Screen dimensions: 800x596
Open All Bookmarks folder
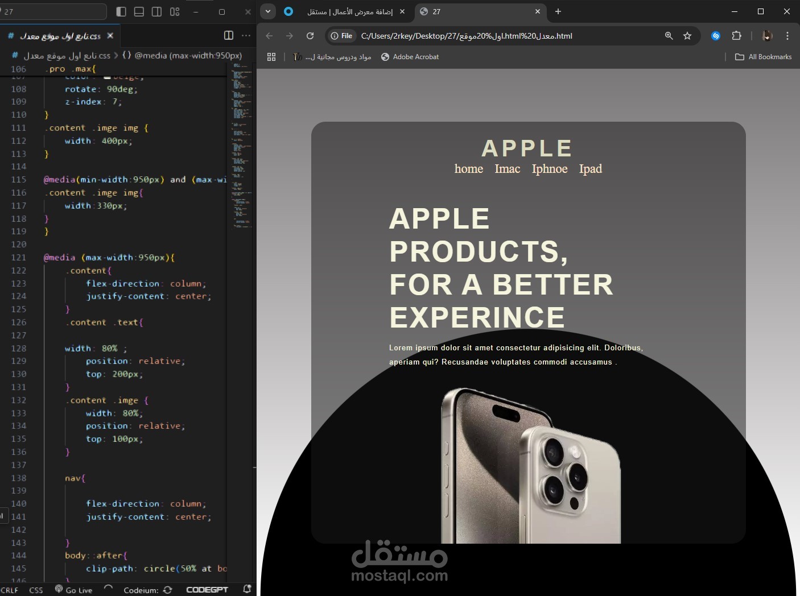[x=764, y=57]
